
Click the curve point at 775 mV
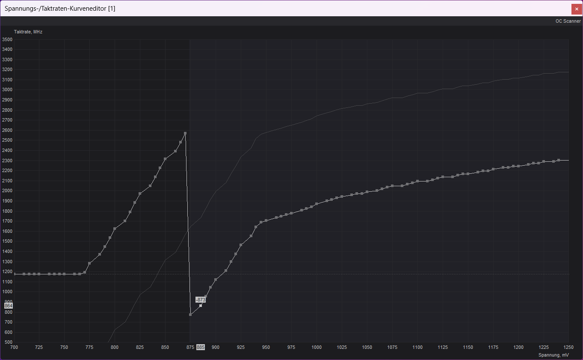89,263
